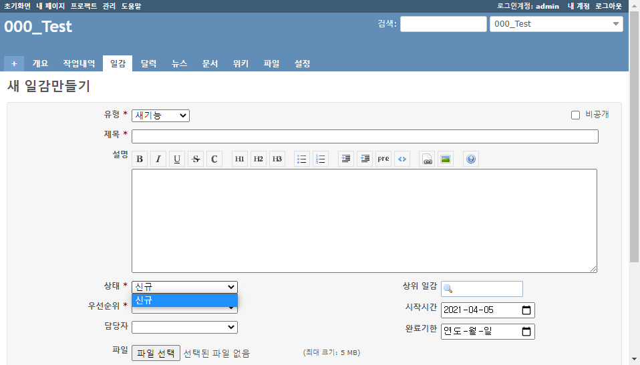The image size is (640, 365).
Task: Select 신규 option in status list
Action: [184, 300]
